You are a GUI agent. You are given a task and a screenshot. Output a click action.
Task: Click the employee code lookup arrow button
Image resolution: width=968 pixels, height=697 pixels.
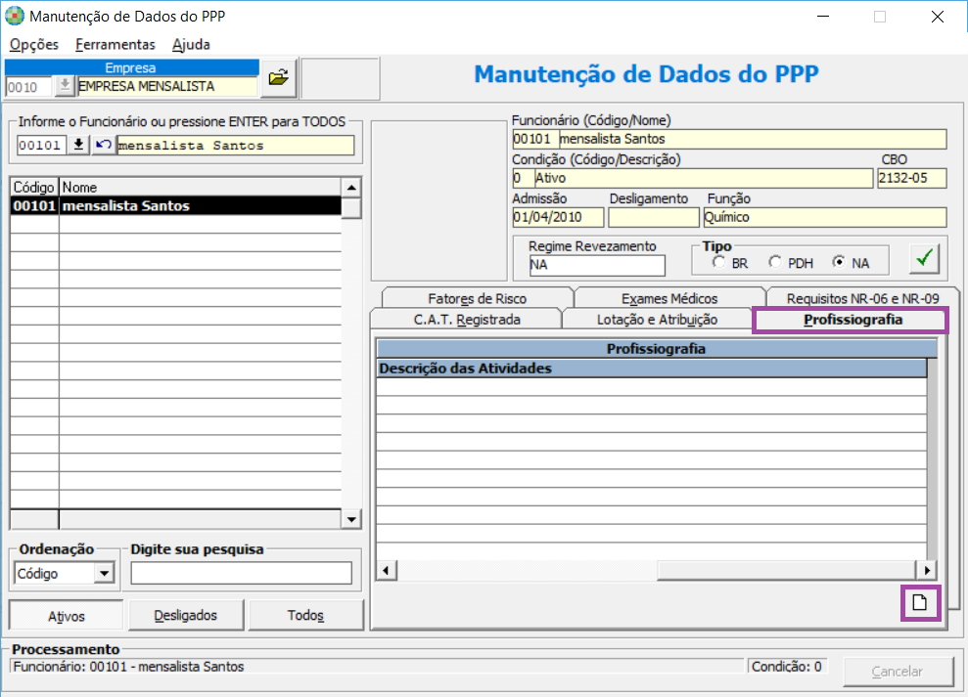[78, 145]
